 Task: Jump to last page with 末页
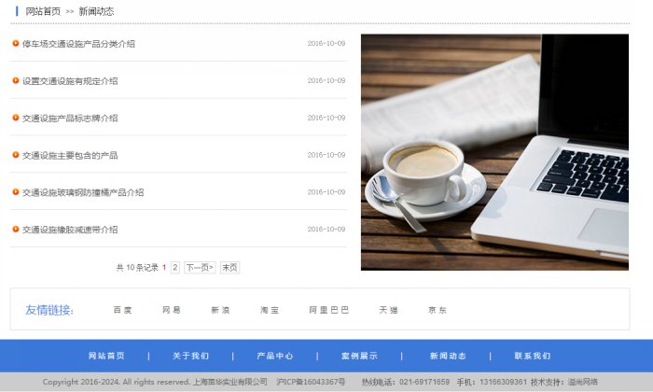229,267
